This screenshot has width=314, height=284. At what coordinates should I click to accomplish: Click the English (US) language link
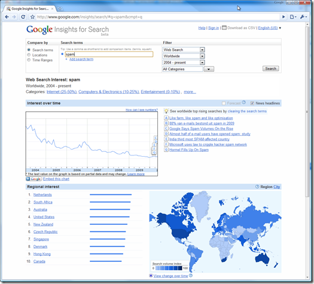268,28
